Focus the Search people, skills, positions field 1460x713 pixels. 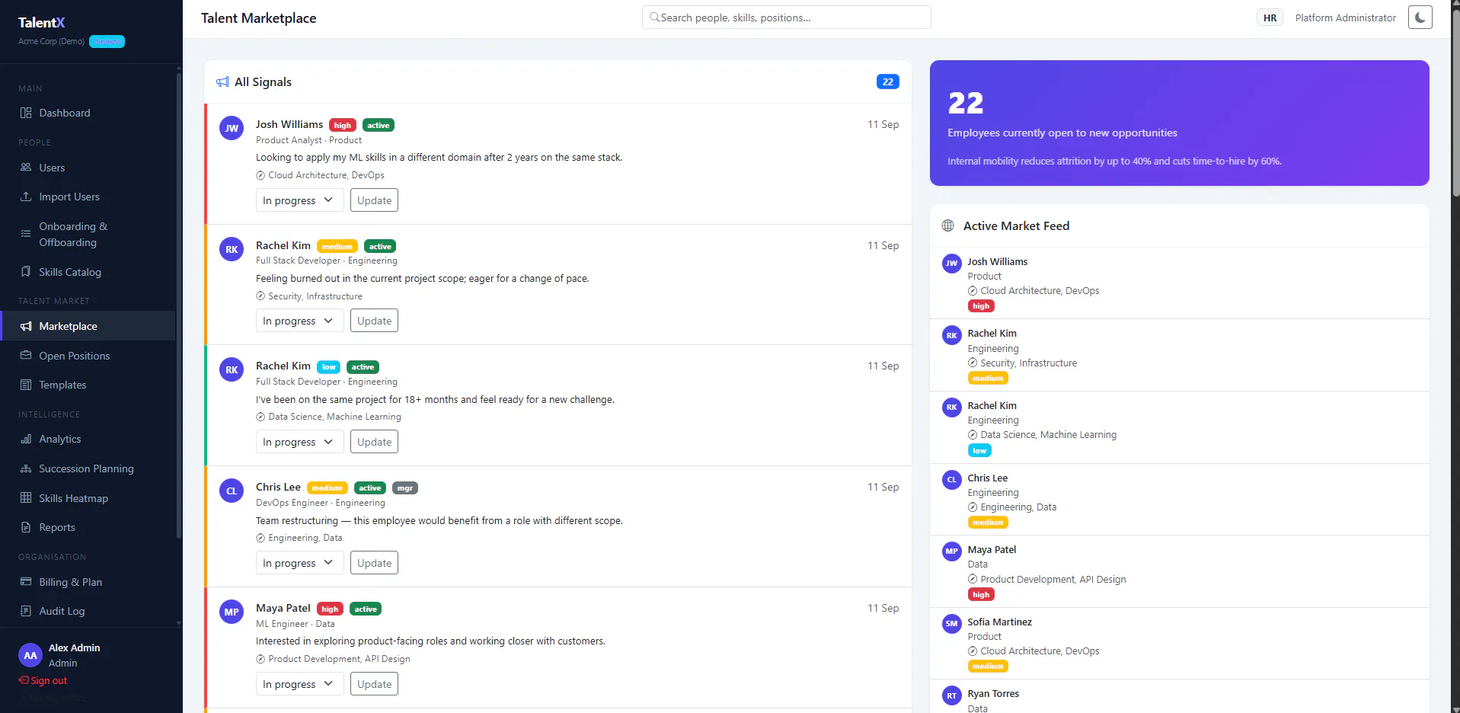(786, 18)
